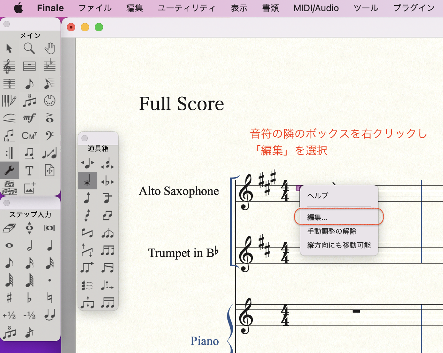Choose the Tie tool in toolbox
Screen dimensions: 443x353
pos(87,285)
